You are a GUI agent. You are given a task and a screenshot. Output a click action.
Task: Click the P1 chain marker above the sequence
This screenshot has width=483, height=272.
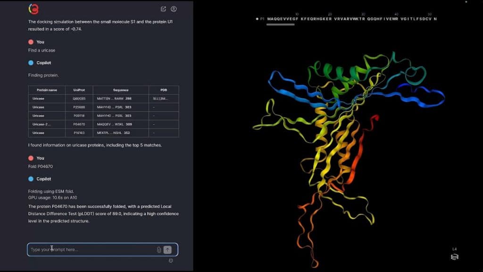click(260, 18)
